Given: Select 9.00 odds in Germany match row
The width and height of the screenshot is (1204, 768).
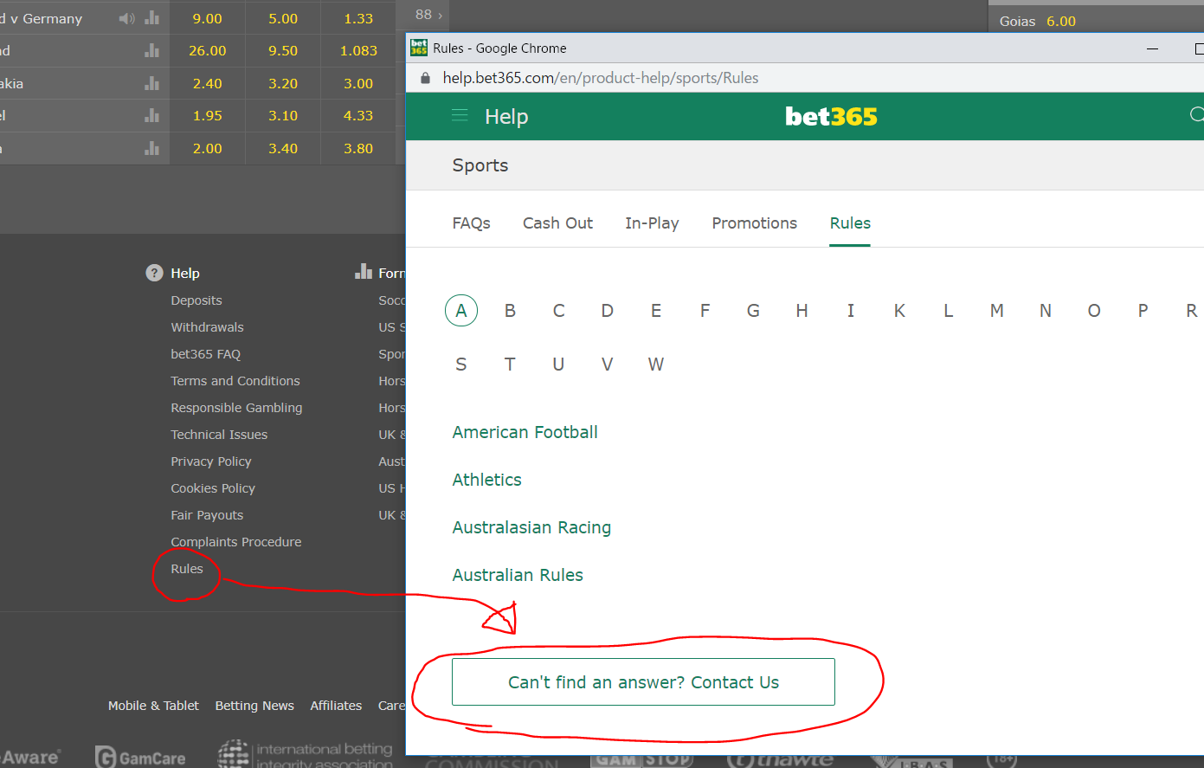Looking at the screenshot, I should tap(208, 18).
